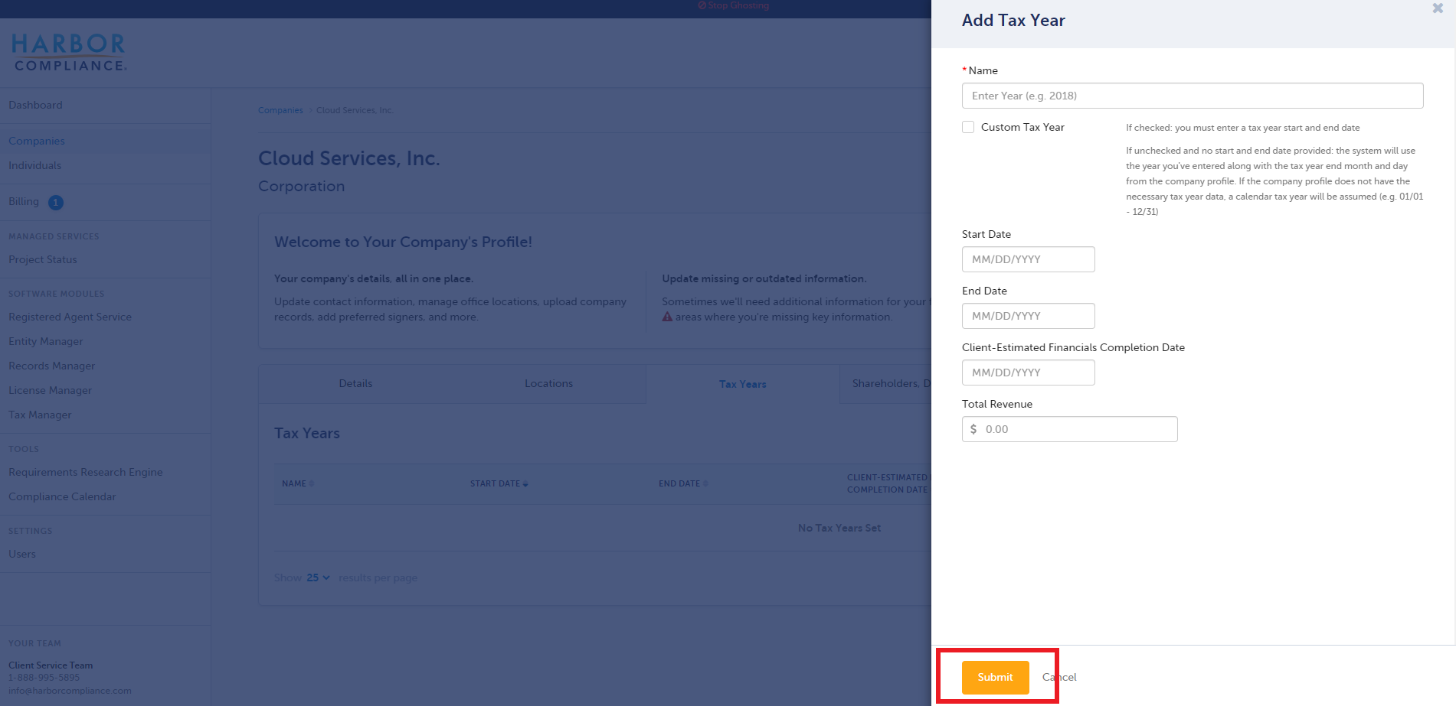Click the Start Date field
The height and width of the screenshot is (706, 1456).
[1028, 259]
